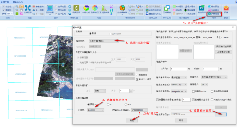Open the sheet number NF50G032003 dropdown

(x=139, y=110)
